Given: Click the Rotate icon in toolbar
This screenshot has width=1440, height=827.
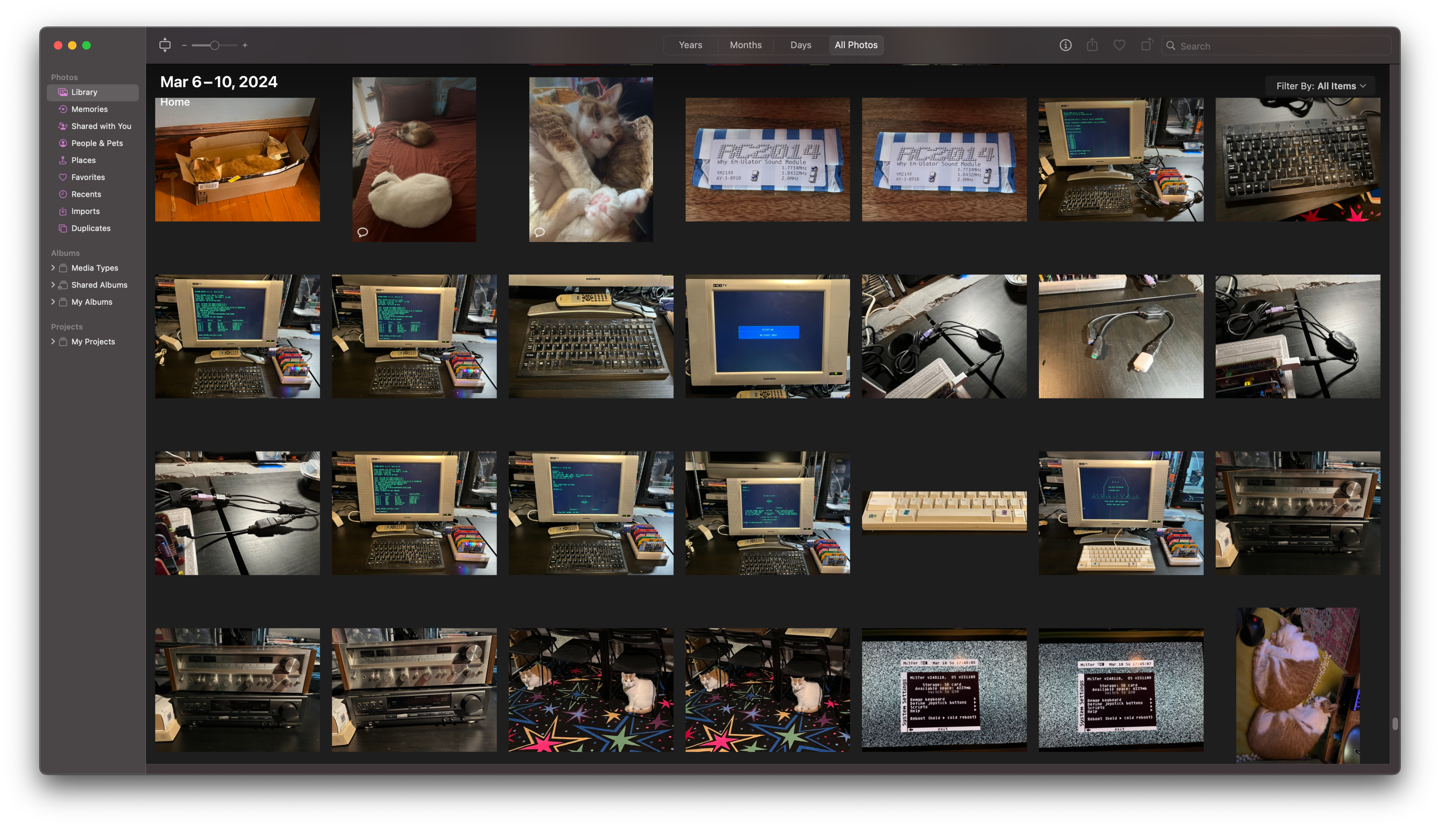Looking at the screenshot, I should (x=1146, y=45).
